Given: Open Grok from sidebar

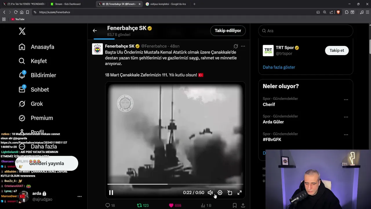Looking at the screenshot, I should pos(31,104).
